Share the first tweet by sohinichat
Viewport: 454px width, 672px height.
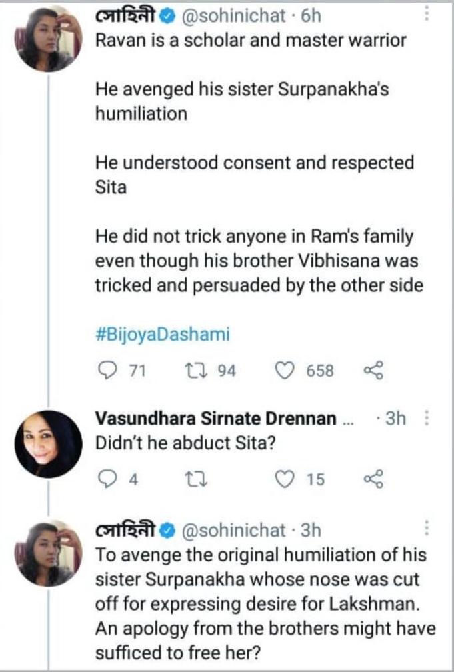click(373, 371)
